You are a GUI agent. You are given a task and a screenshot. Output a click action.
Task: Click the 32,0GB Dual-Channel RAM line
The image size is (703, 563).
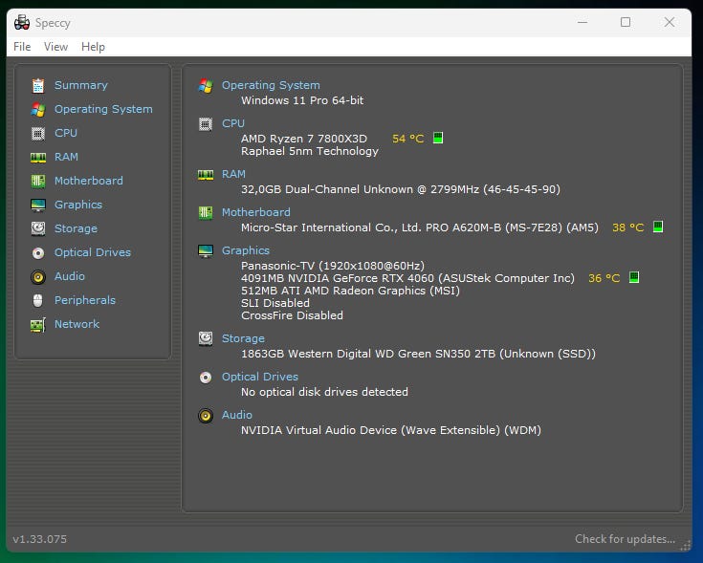point(401,189)
